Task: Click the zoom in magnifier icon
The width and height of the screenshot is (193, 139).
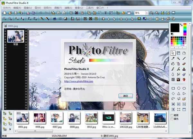Action: tap(152, 13)
